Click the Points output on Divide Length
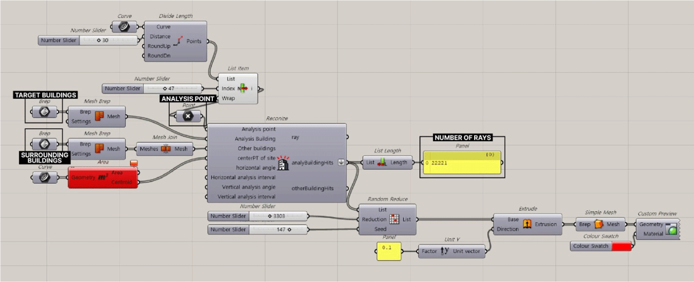694x282 pixels. coord(194,41)
